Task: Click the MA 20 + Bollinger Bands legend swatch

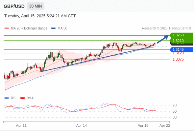Action: click(x=7, y=28)
